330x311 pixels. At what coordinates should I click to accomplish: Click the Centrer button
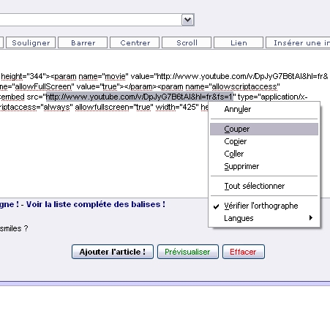[x=135, y=42]
